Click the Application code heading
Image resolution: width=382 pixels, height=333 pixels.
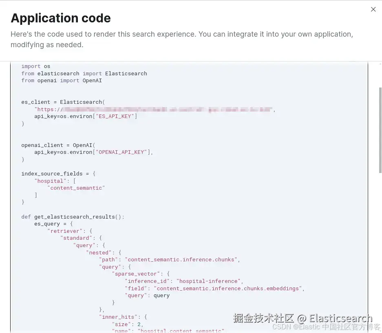click(61, 18)
